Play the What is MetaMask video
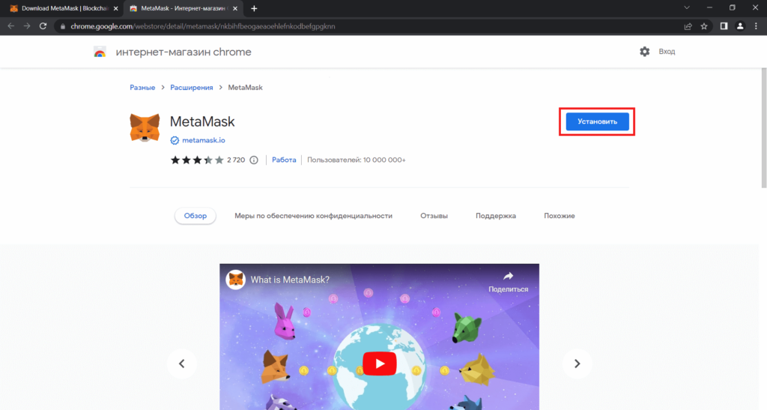The image size is (767, 410). (x=379, y=364)
